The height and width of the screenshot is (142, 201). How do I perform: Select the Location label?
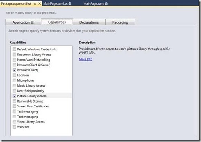coord(23,75)
